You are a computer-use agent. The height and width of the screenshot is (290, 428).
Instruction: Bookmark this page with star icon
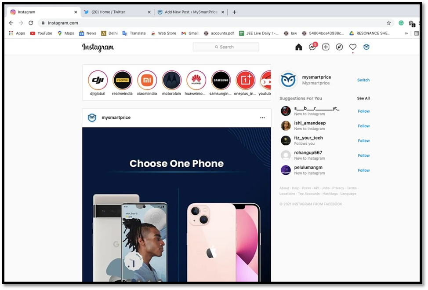pyautogui.click(x=389, y=23)
